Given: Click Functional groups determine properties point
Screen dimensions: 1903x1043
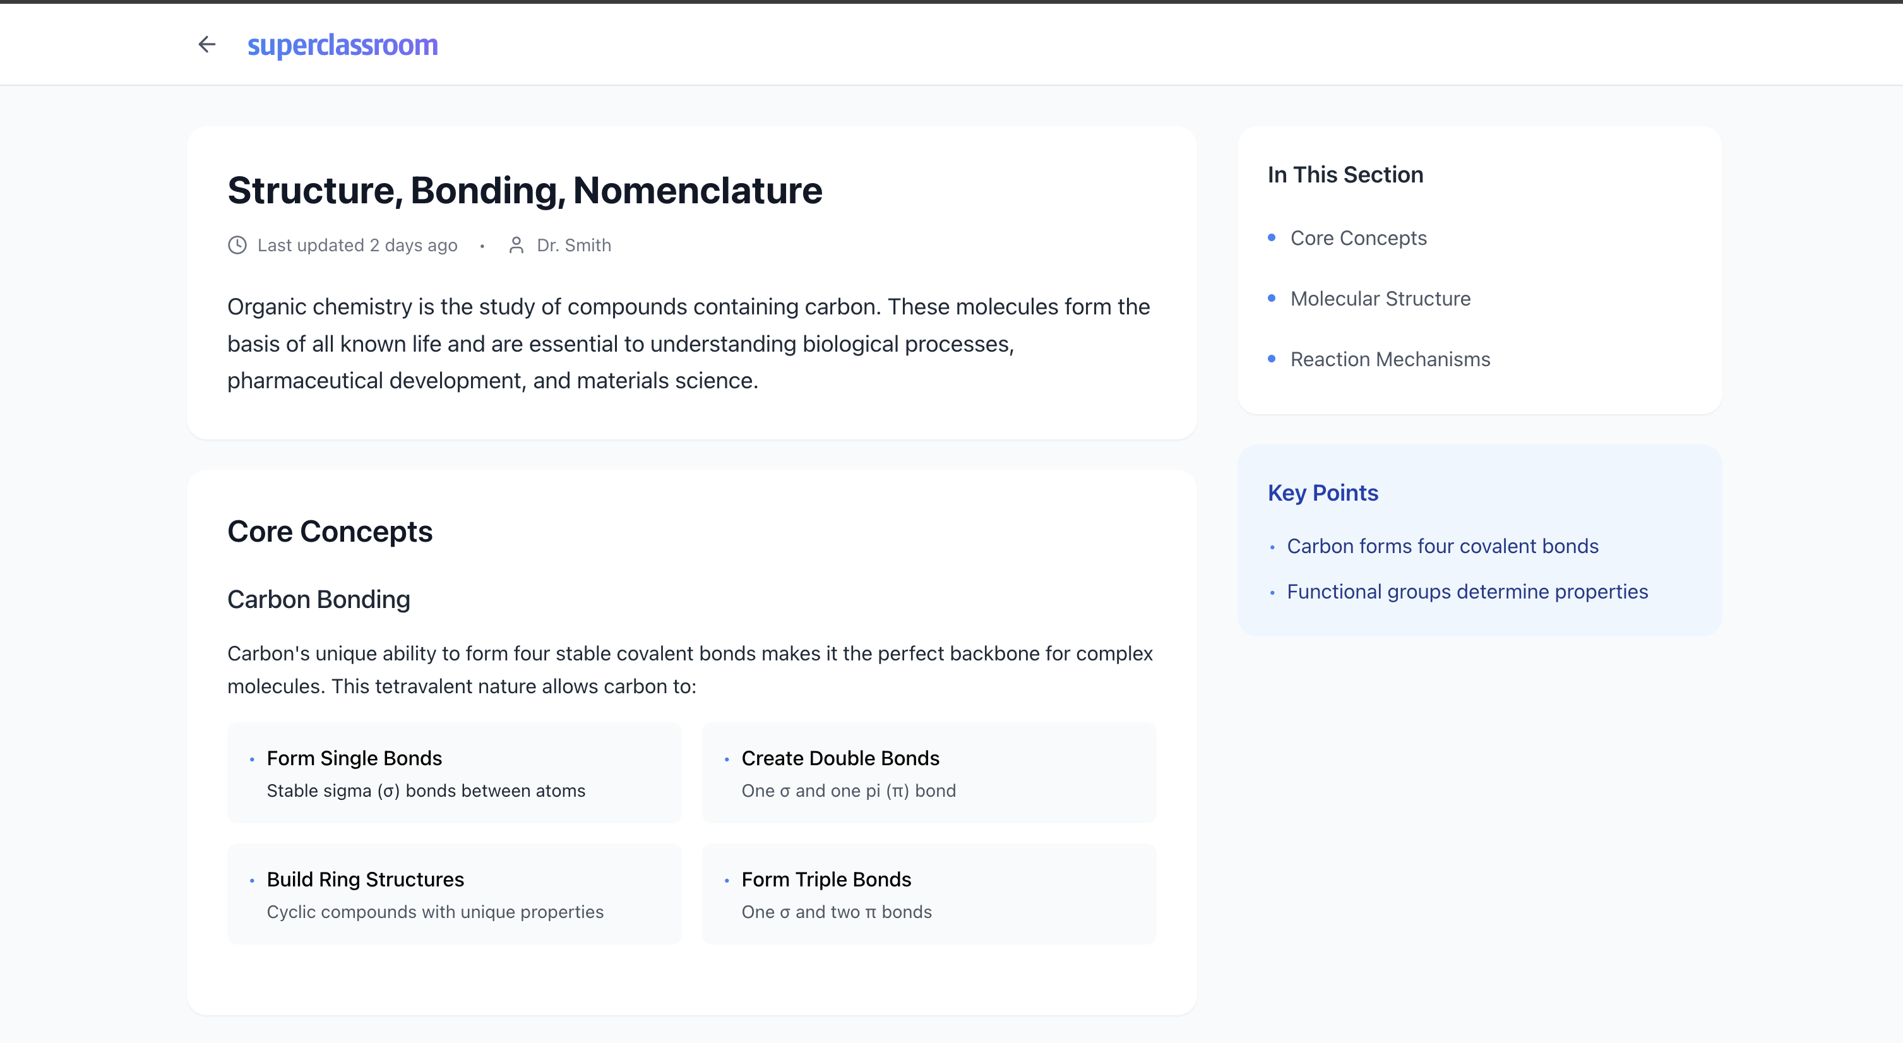Looking at the screenshot, I should click(1467, 592).
